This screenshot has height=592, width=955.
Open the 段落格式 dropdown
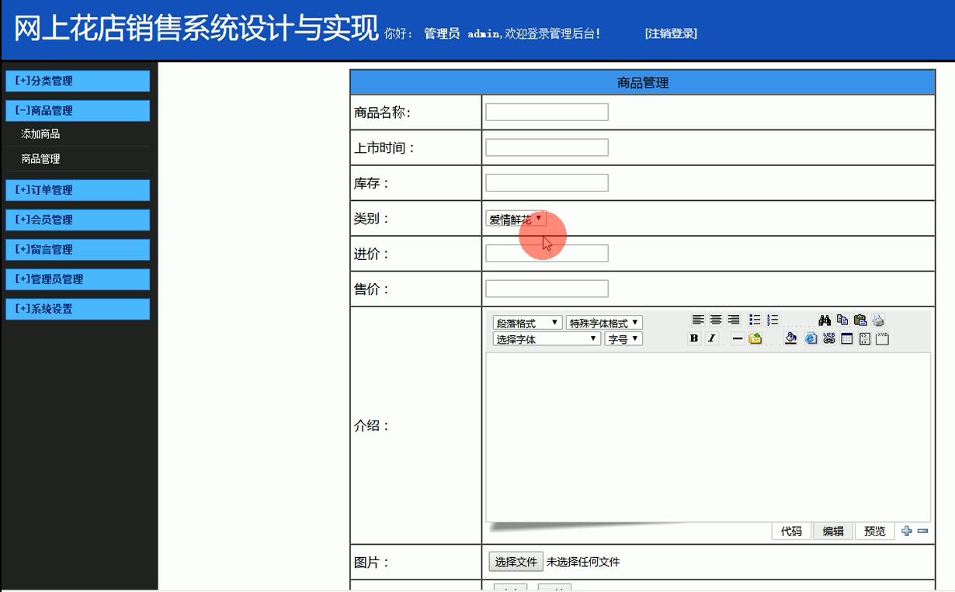click(x=527, y=323)
